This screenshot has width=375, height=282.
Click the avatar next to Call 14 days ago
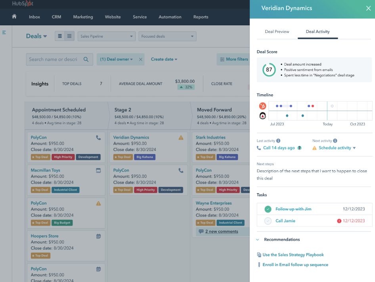pos(299,148)
